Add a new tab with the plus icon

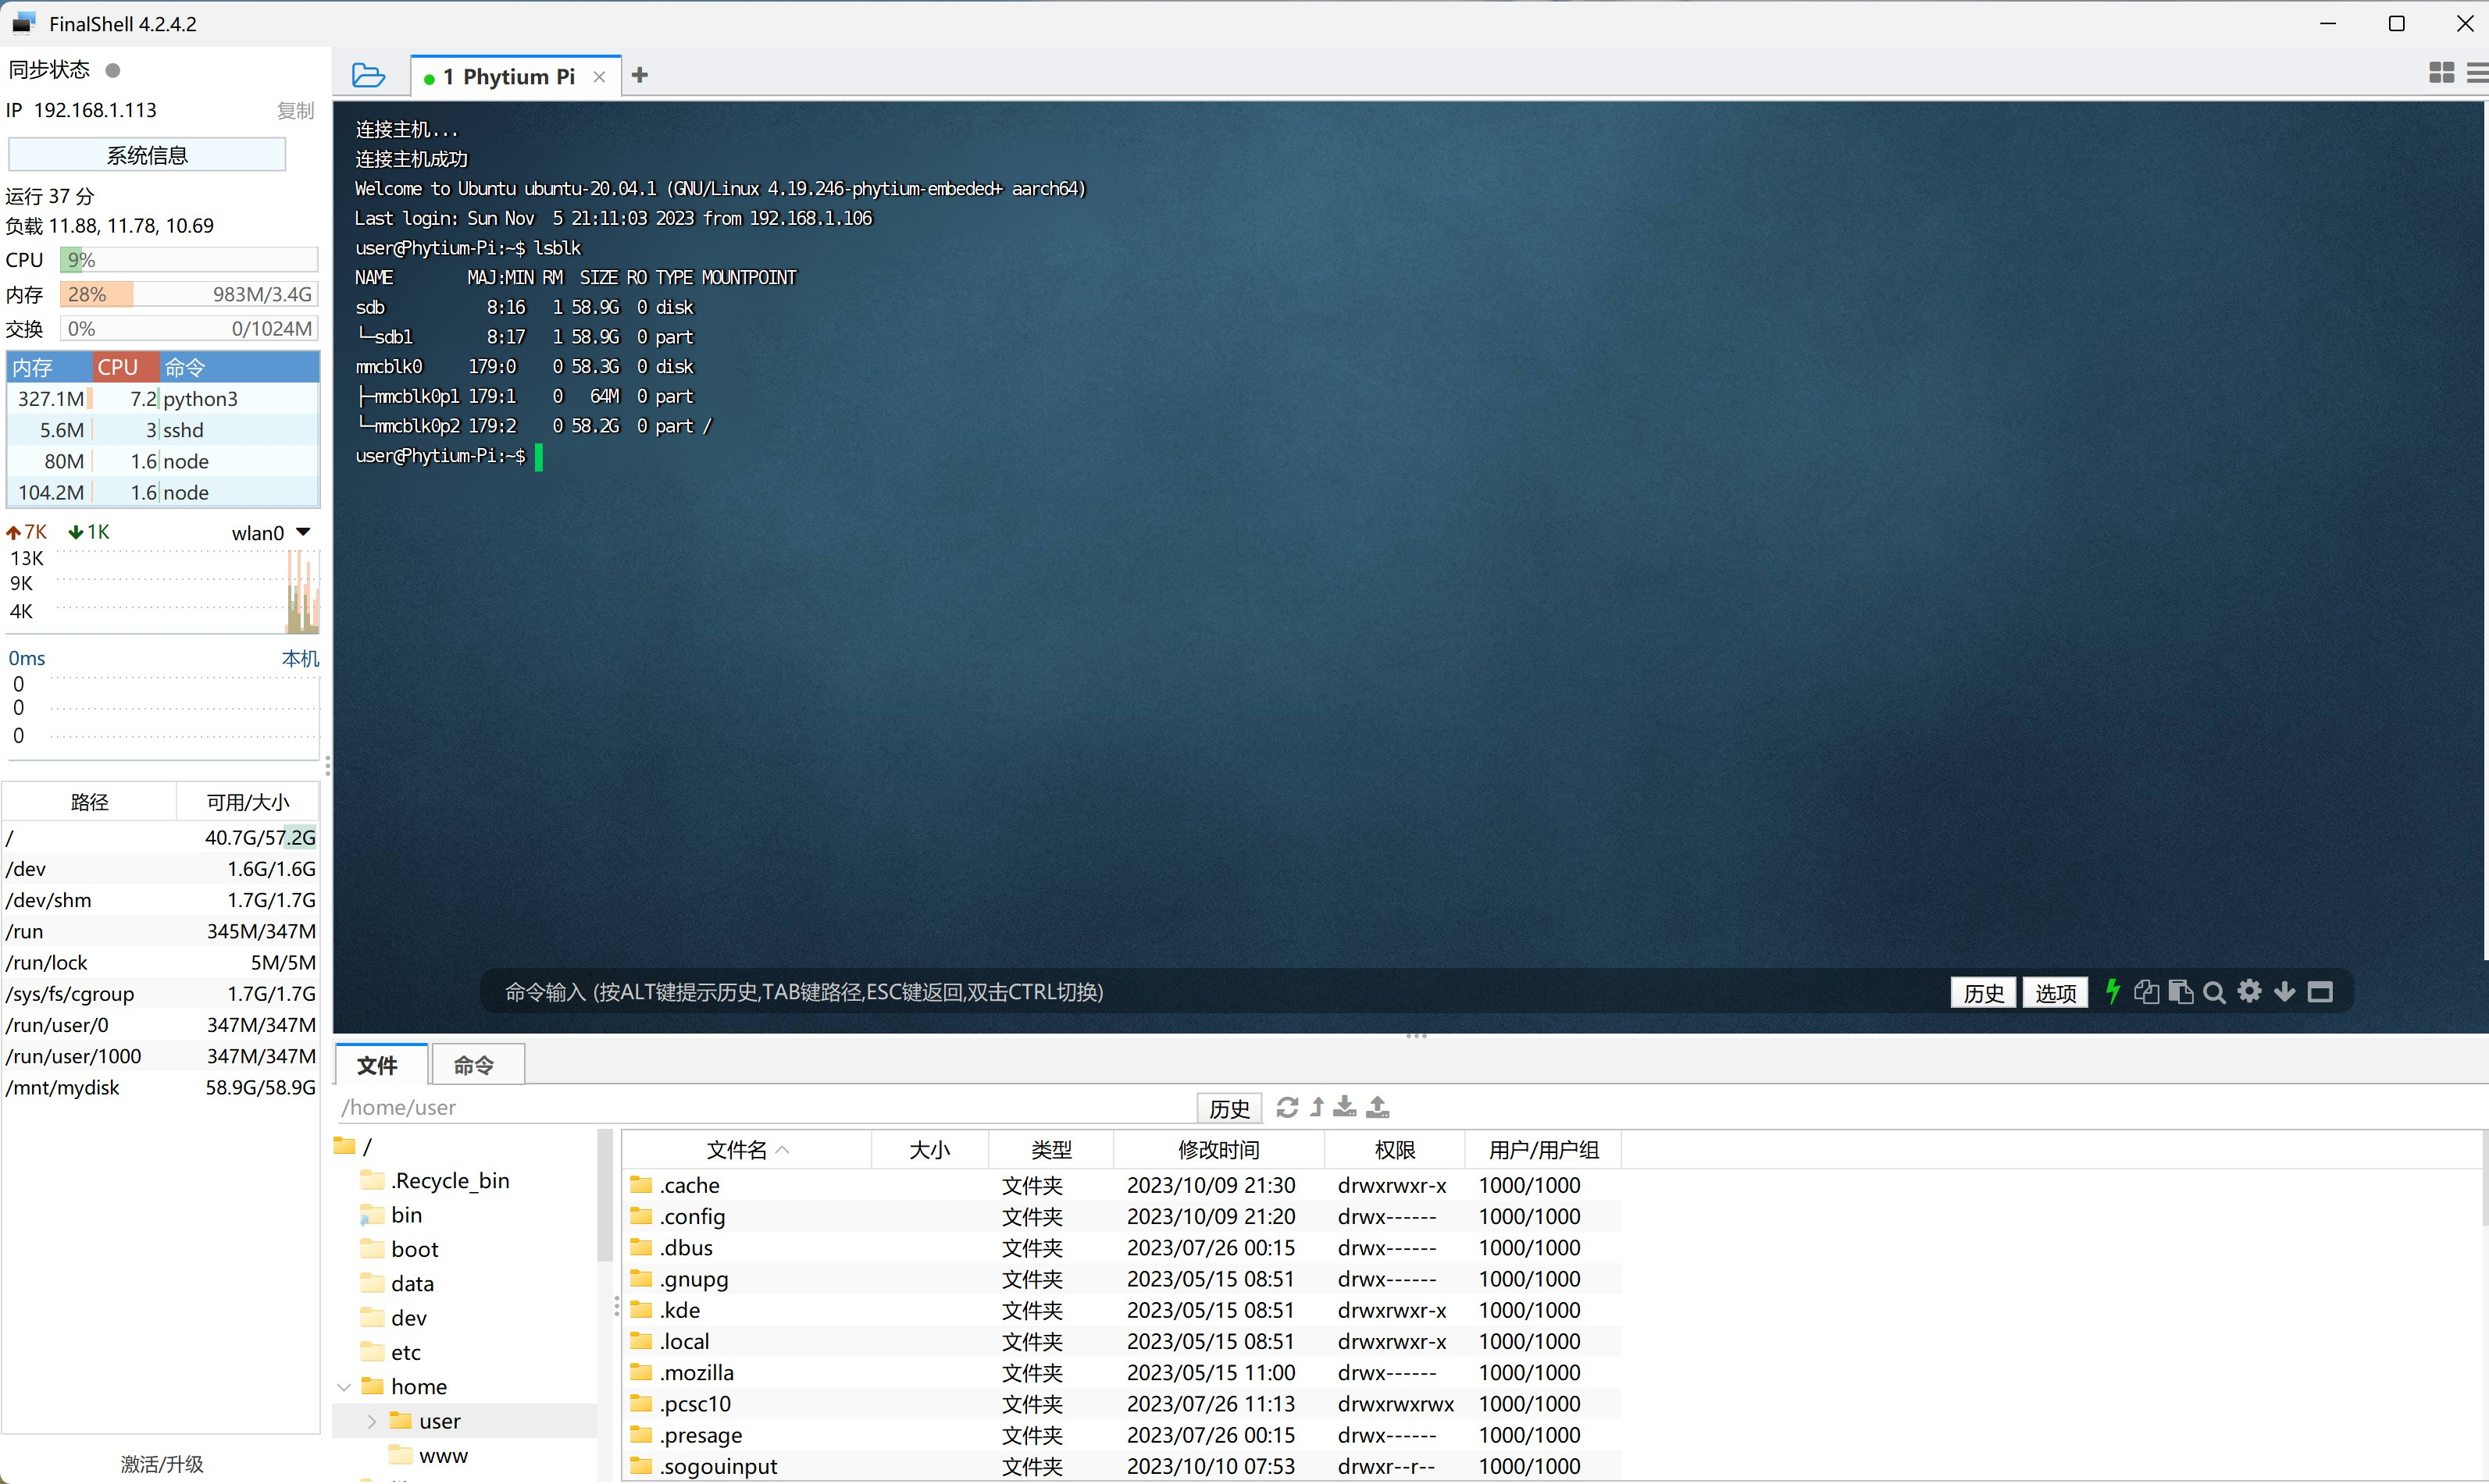pos(640,75)
